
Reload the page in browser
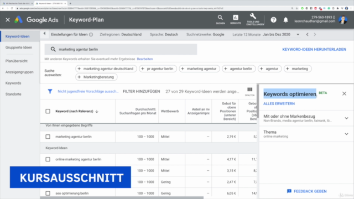pos(12,8)
